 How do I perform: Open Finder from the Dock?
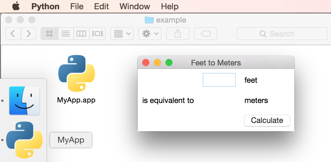tap(24, 100)
